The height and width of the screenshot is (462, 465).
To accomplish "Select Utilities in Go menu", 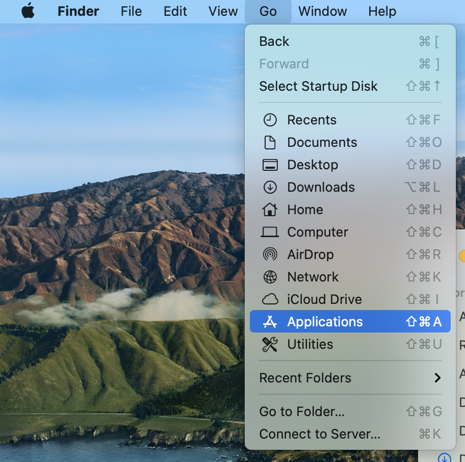I will [x=350, y=344].
